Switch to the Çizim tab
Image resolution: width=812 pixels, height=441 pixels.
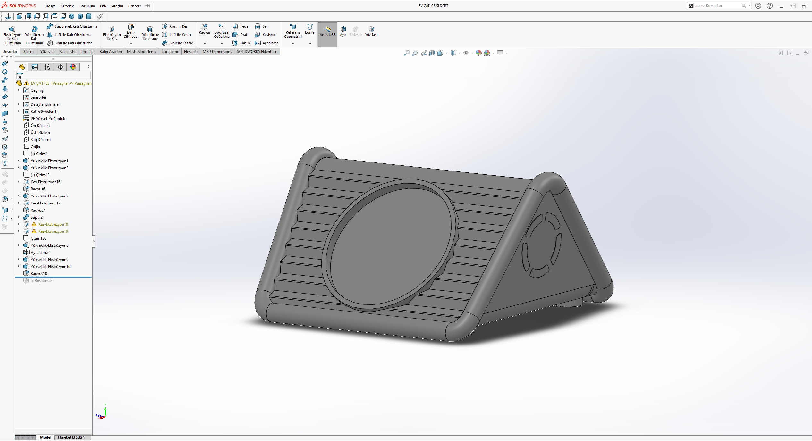pos(29,52)
